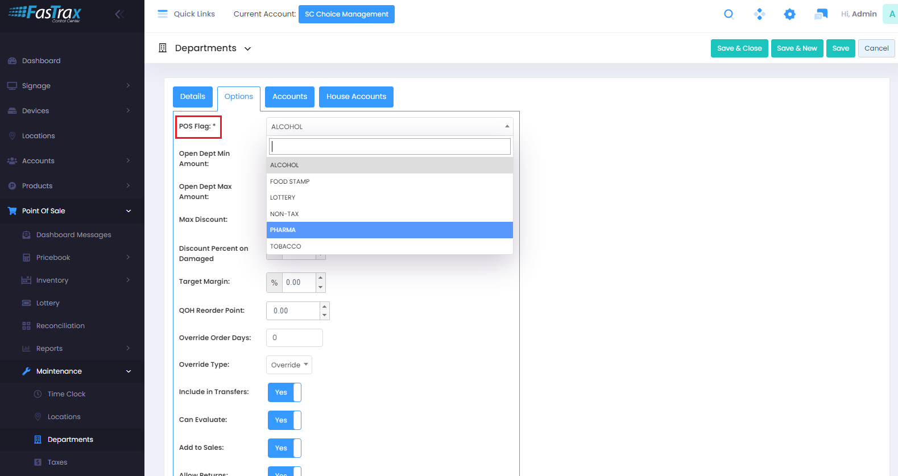Click the search magnifier icon in header
Viewport: 898px width, 476px height.
point(729,14)
